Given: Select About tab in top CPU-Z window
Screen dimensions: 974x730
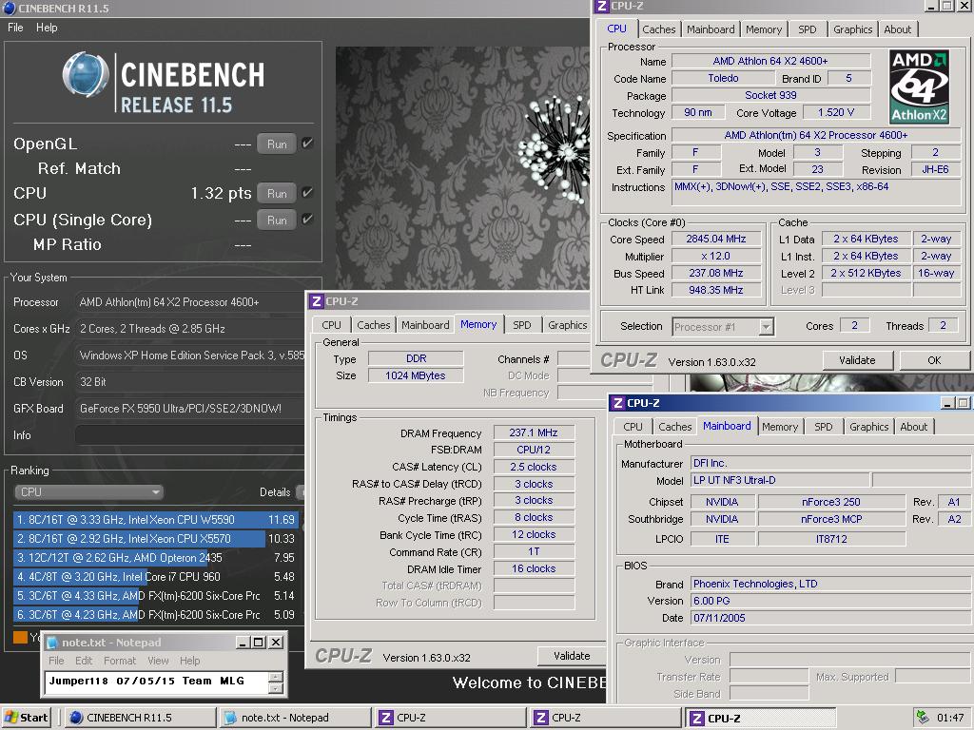Looking at the screenshot, I should 898,29.
